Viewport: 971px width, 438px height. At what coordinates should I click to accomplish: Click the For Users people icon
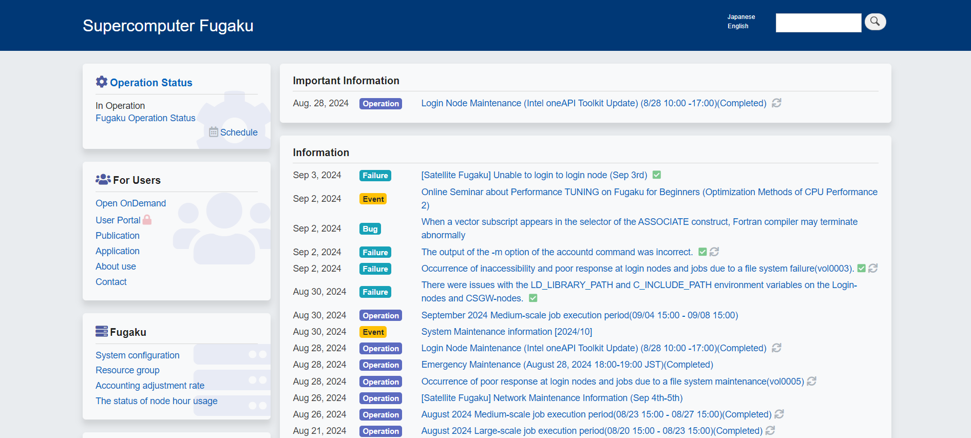[x=103, y=179]
